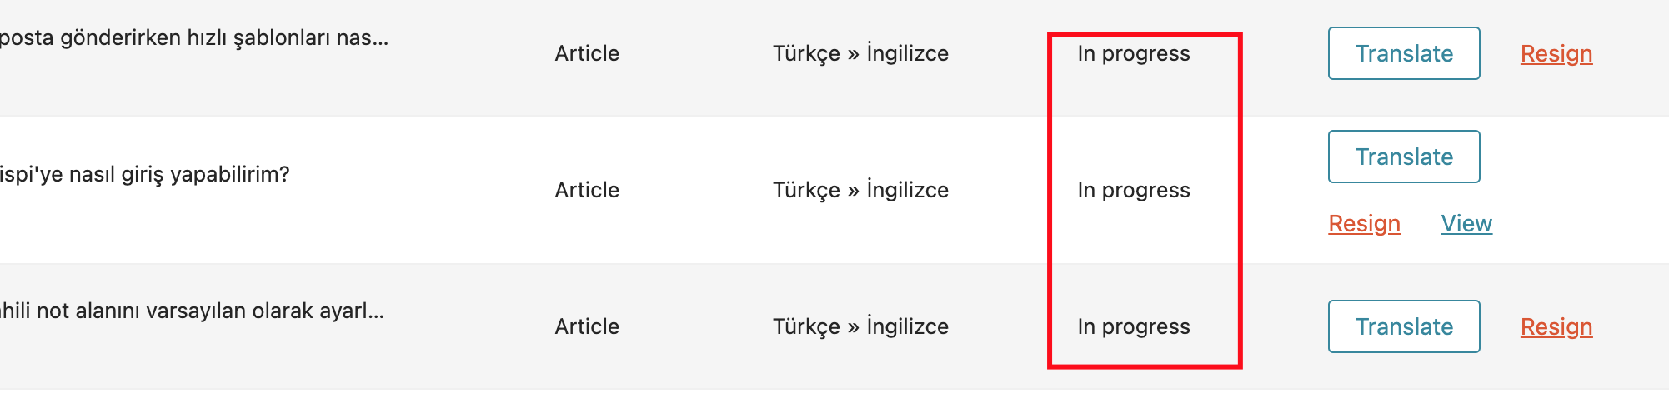Click 'Türkçe » İngilizce' in the first row
The image size is (1669, 403).
pyautogui.click(x=860, y=53)
